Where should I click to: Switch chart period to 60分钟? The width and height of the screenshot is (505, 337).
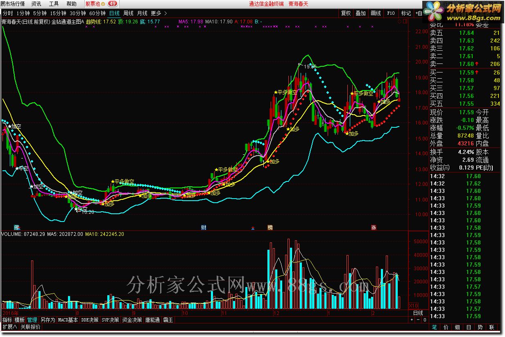coord(97,13)
